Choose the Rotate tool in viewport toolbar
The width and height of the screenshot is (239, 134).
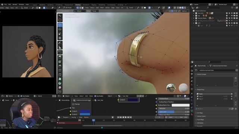60,29
